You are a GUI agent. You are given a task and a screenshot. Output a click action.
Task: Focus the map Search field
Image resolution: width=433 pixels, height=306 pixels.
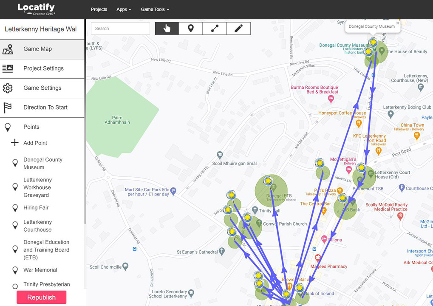point(120,28)
